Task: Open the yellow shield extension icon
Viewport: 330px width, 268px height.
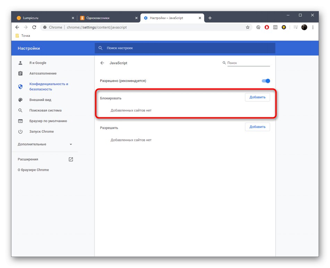Action: [x=284, y=27]
